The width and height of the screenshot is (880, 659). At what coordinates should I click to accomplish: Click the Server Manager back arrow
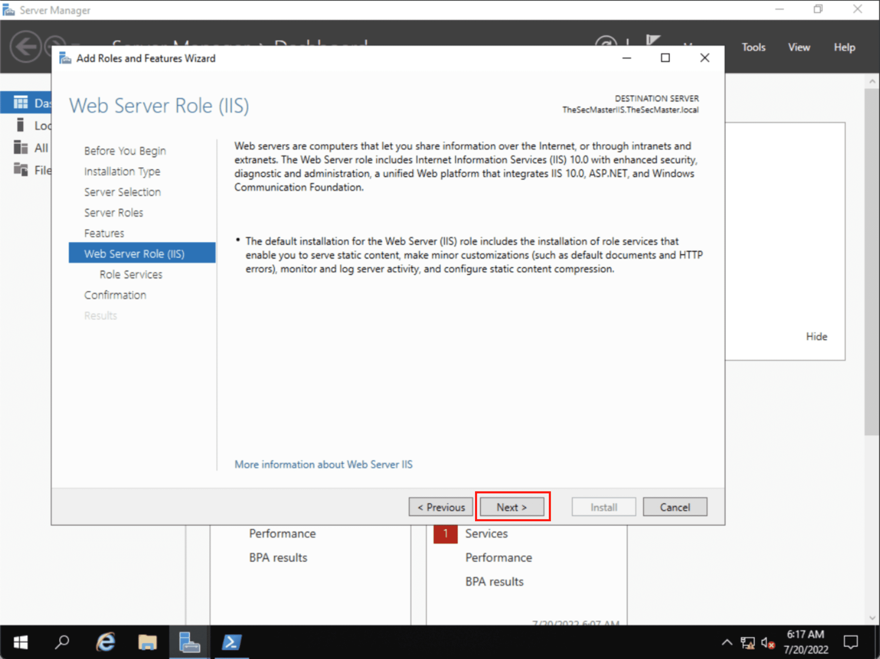26,47
